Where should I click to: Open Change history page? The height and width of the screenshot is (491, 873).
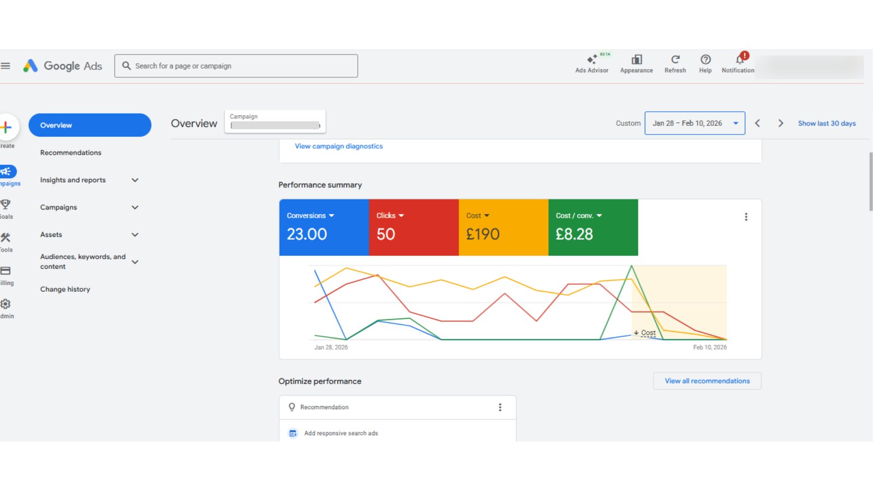pos(65,289)
